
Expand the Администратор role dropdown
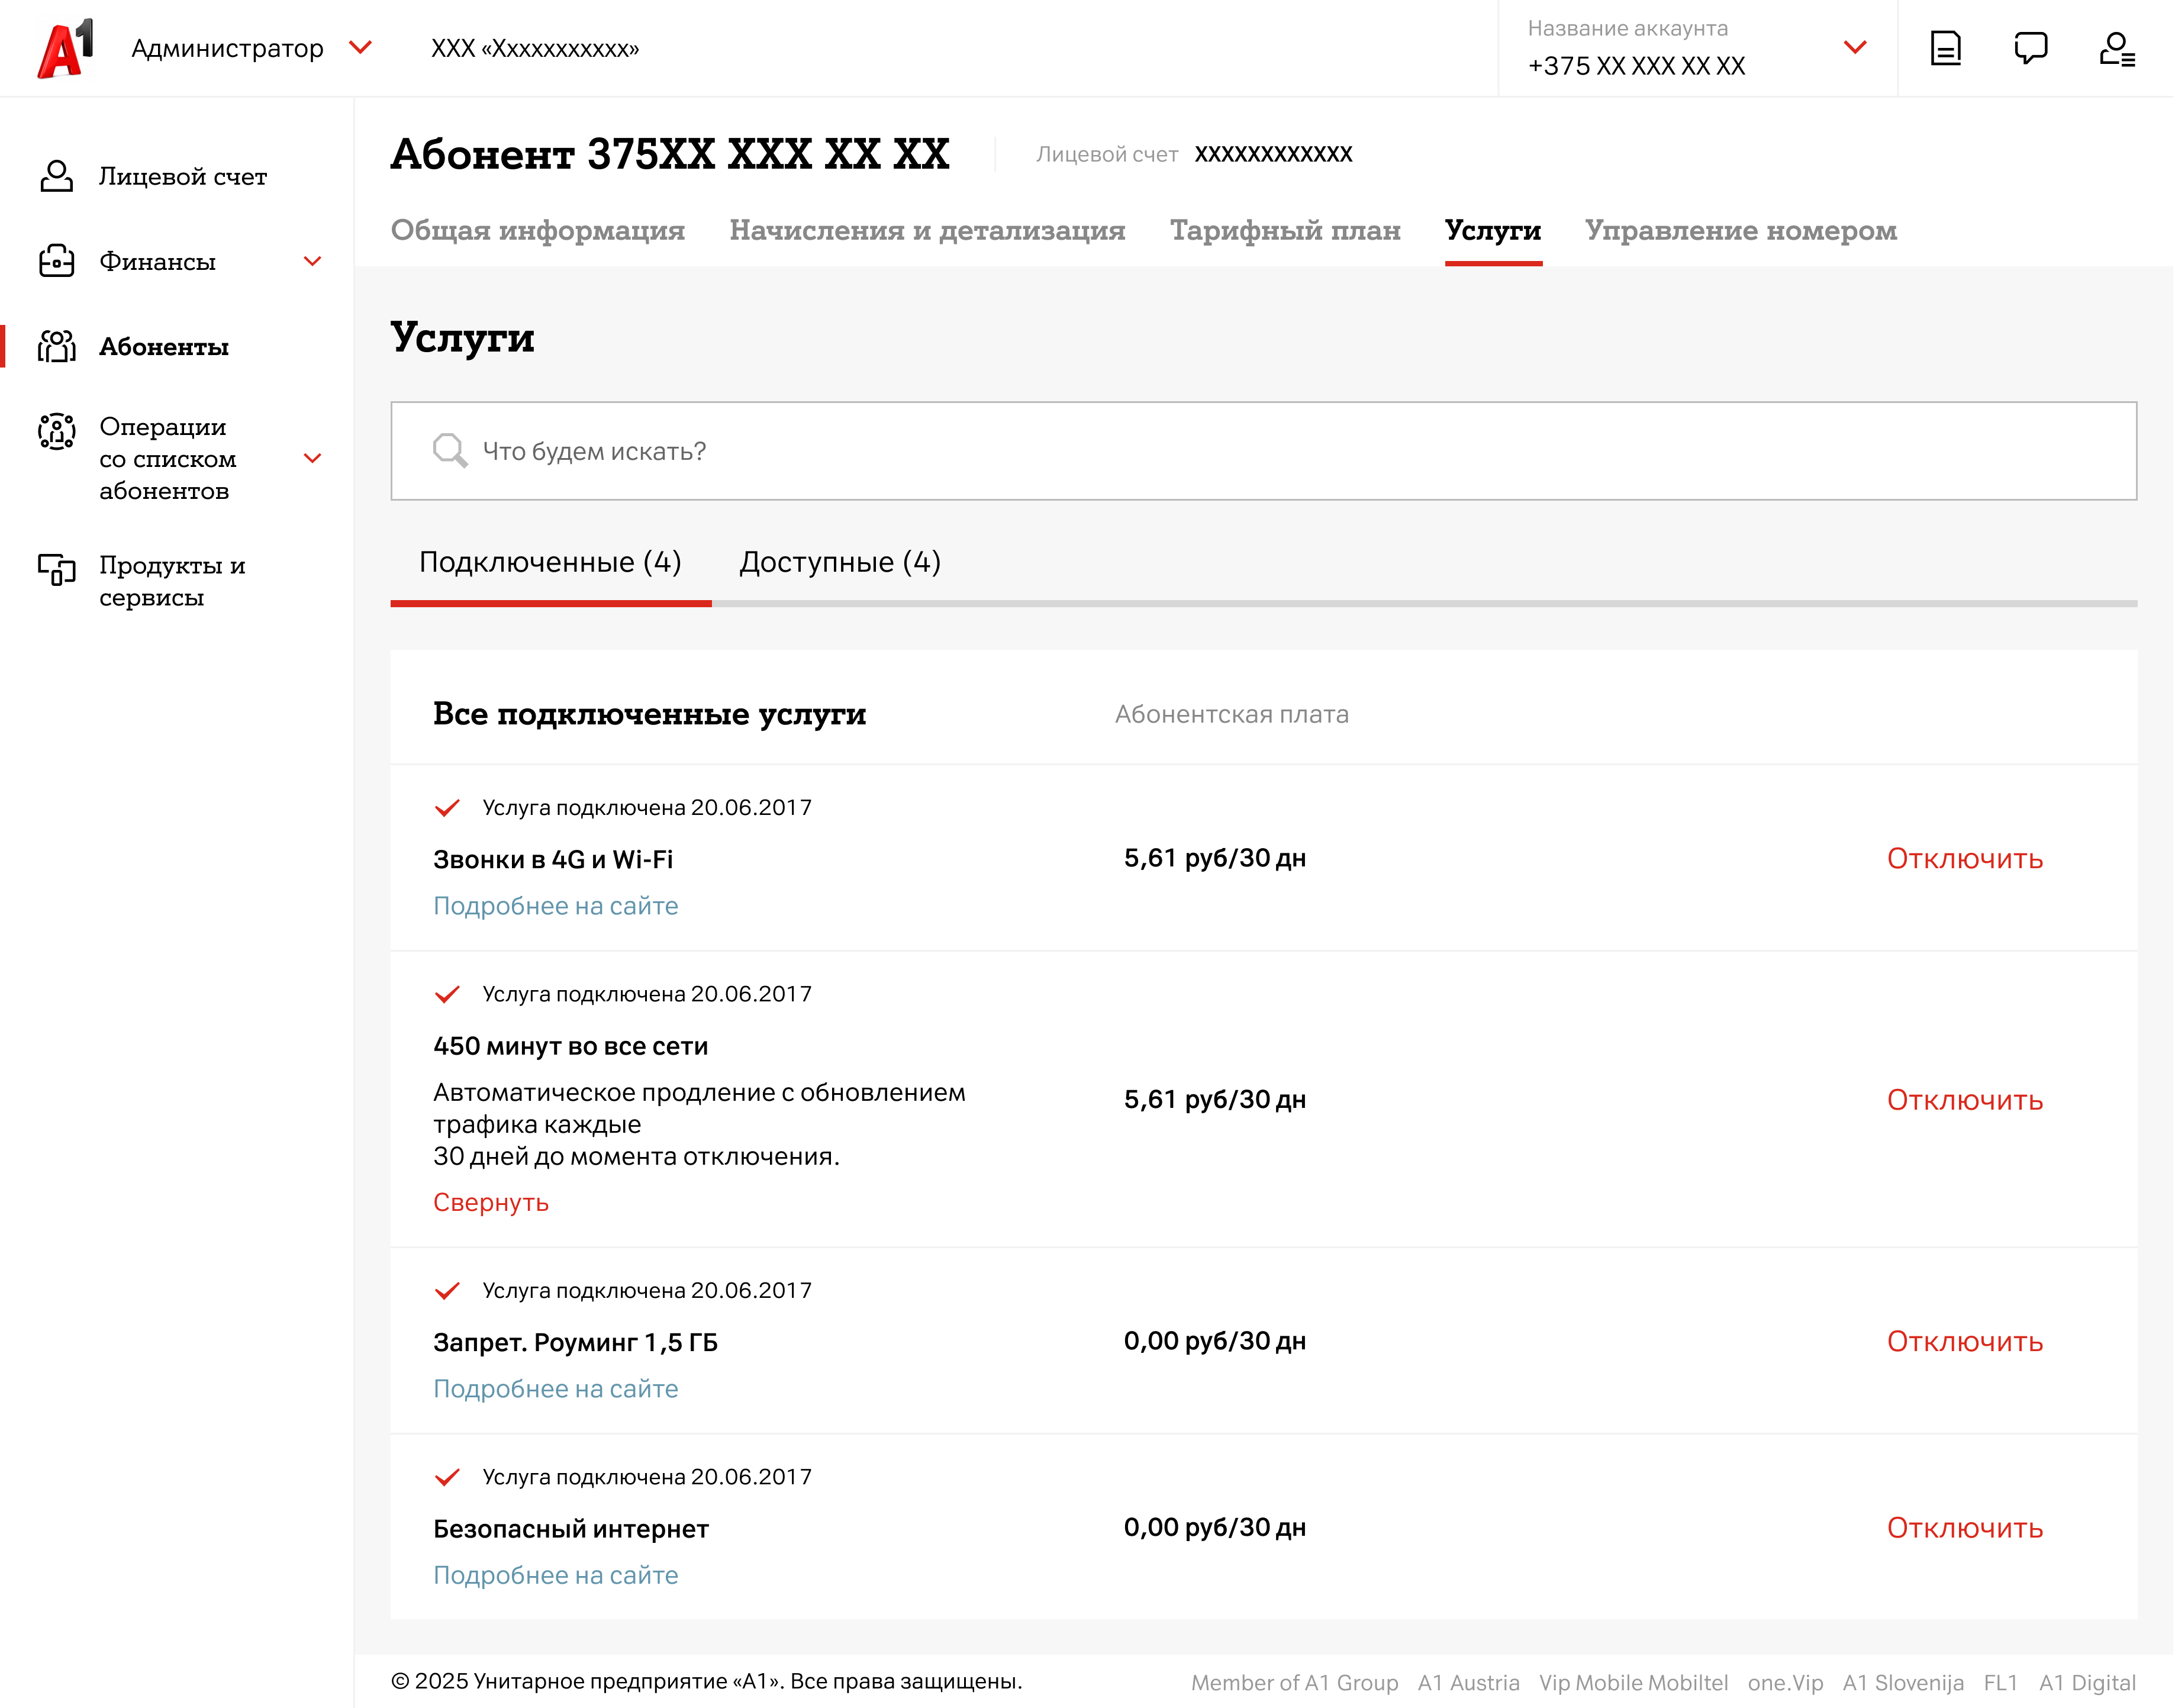pos(361,48)
